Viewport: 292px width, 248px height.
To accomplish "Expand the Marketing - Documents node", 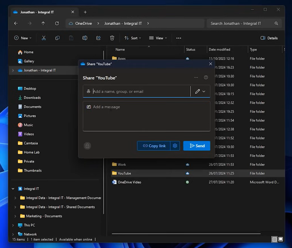I will 15,216.
